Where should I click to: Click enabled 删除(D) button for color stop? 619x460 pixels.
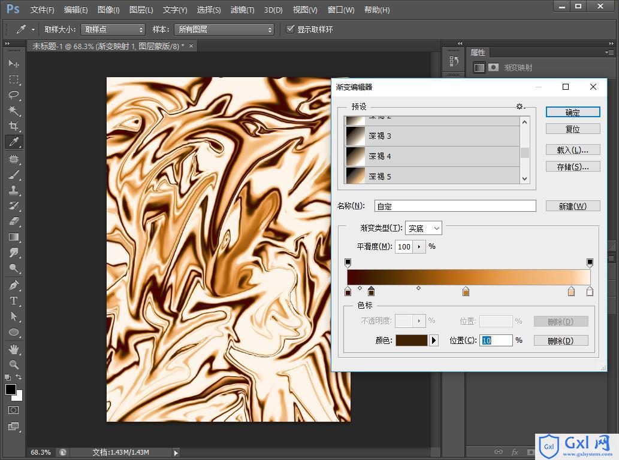point(560,340)
